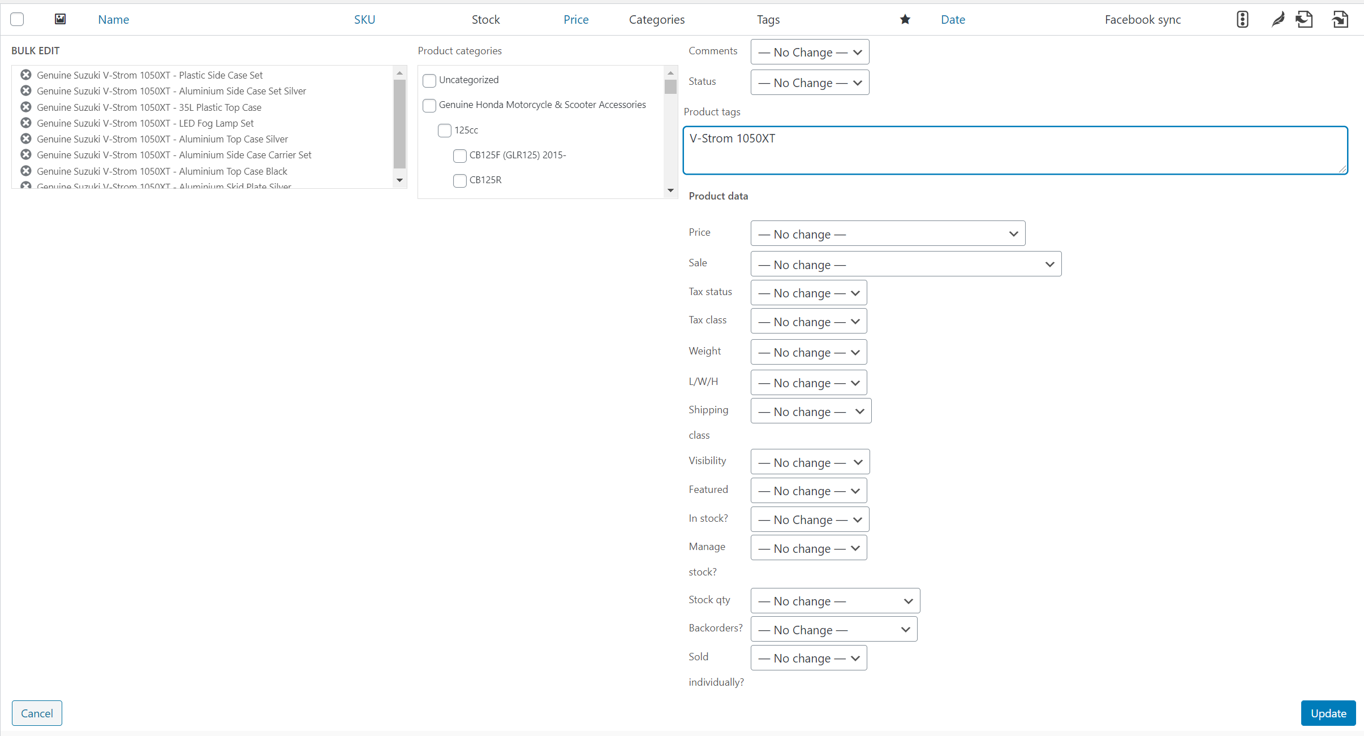1364x736 pixels.
Task: Remove Plastic Side Case Set from bulk edit
Action: tap(26, 75)
